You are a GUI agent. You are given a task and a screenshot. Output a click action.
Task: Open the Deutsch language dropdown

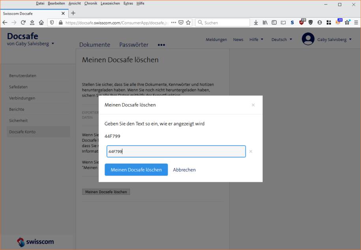[282, 39]
